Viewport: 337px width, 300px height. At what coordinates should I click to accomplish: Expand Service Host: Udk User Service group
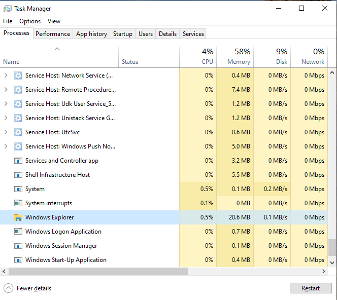[x=6, y=104]
